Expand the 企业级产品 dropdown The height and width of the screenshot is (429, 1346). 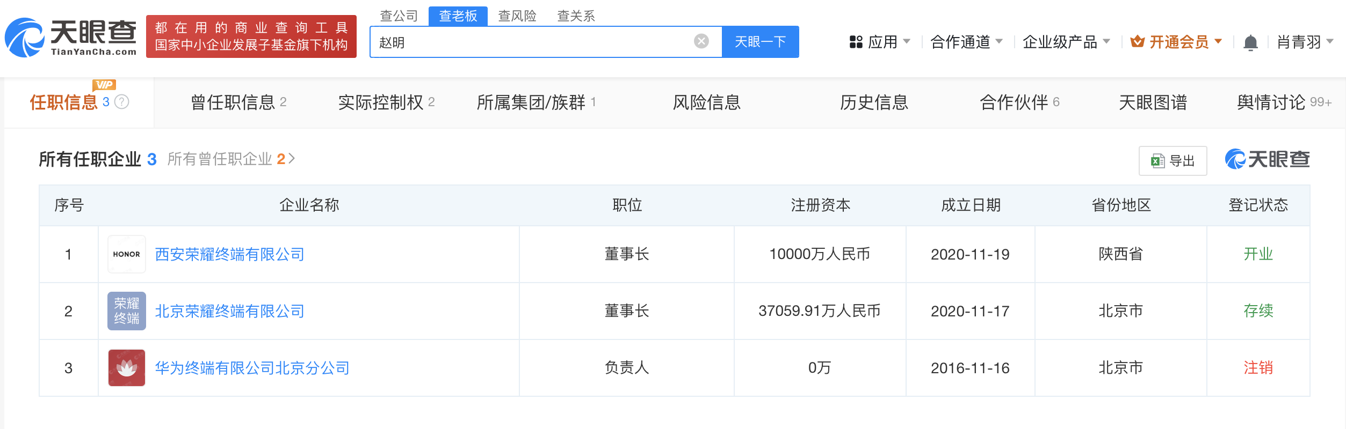[x=1066, y=42]
